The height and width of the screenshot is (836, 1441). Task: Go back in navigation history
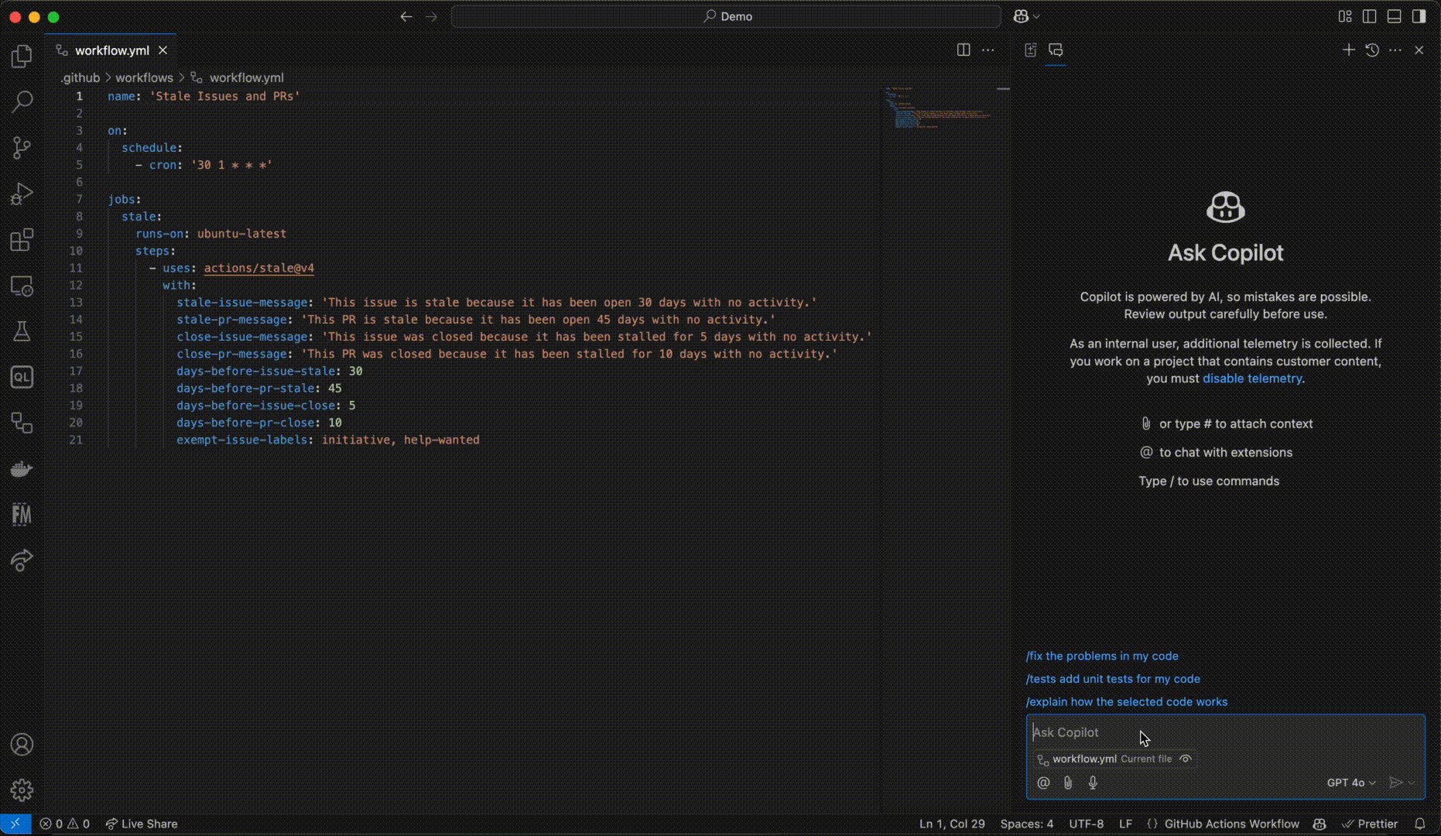[x=406, y=16]
